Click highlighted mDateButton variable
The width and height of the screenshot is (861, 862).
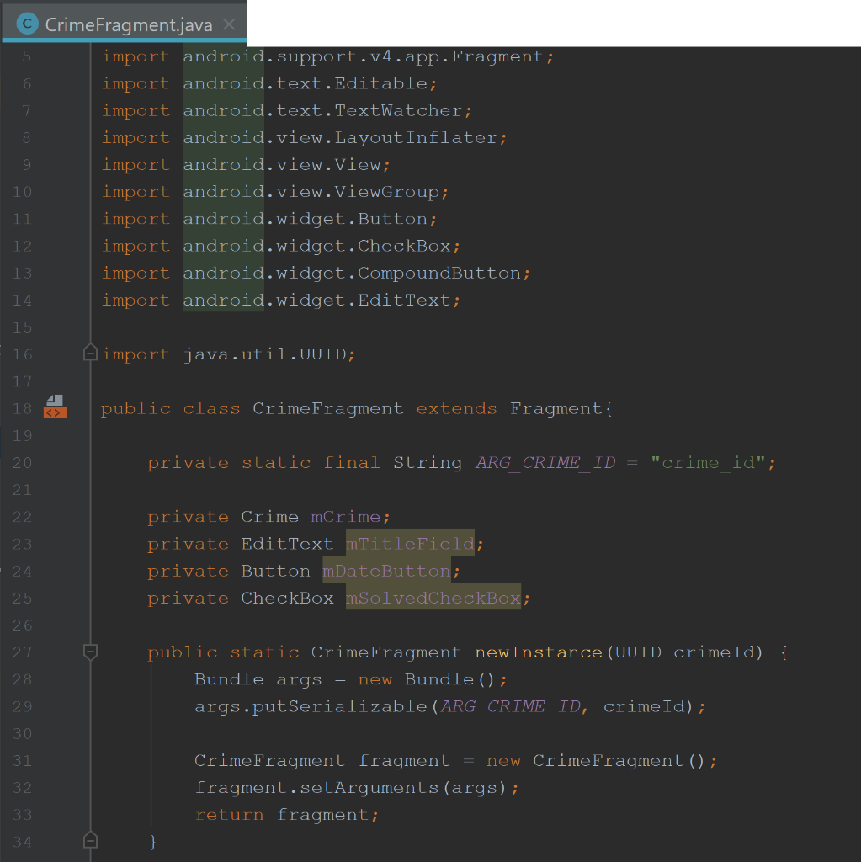386,572
